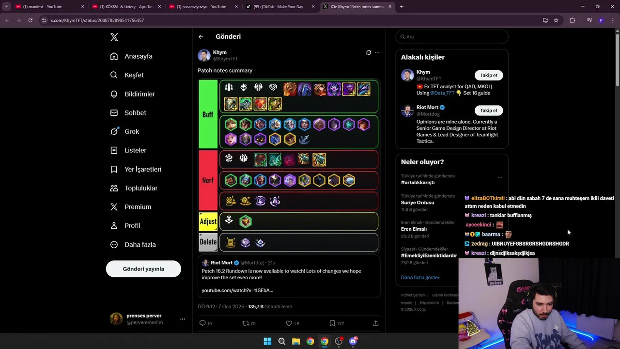The image size is (620, 349).
Task: Open Chrome three-dot menu
Action: 613,20
